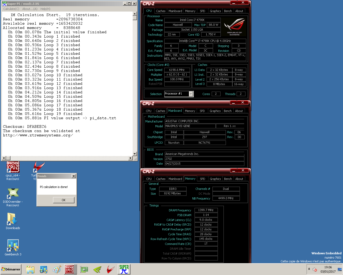Click the NB Frequency value 4499.0 MHz

click(x=226, y=198)
